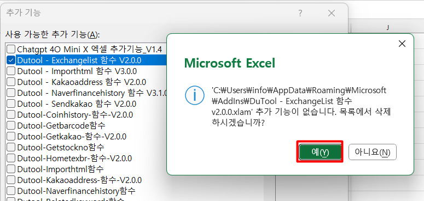Enable the Dutool-Getkakao-함수-V2.0.0 checkbox

click(11, 136)
